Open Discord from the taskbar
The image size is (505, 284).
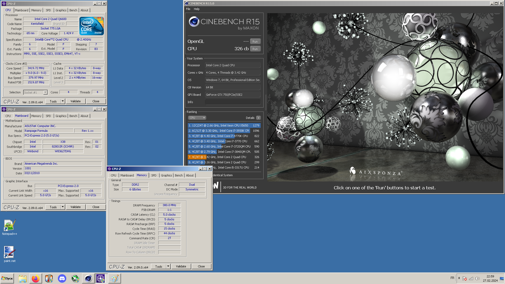(x=62, y=278)
